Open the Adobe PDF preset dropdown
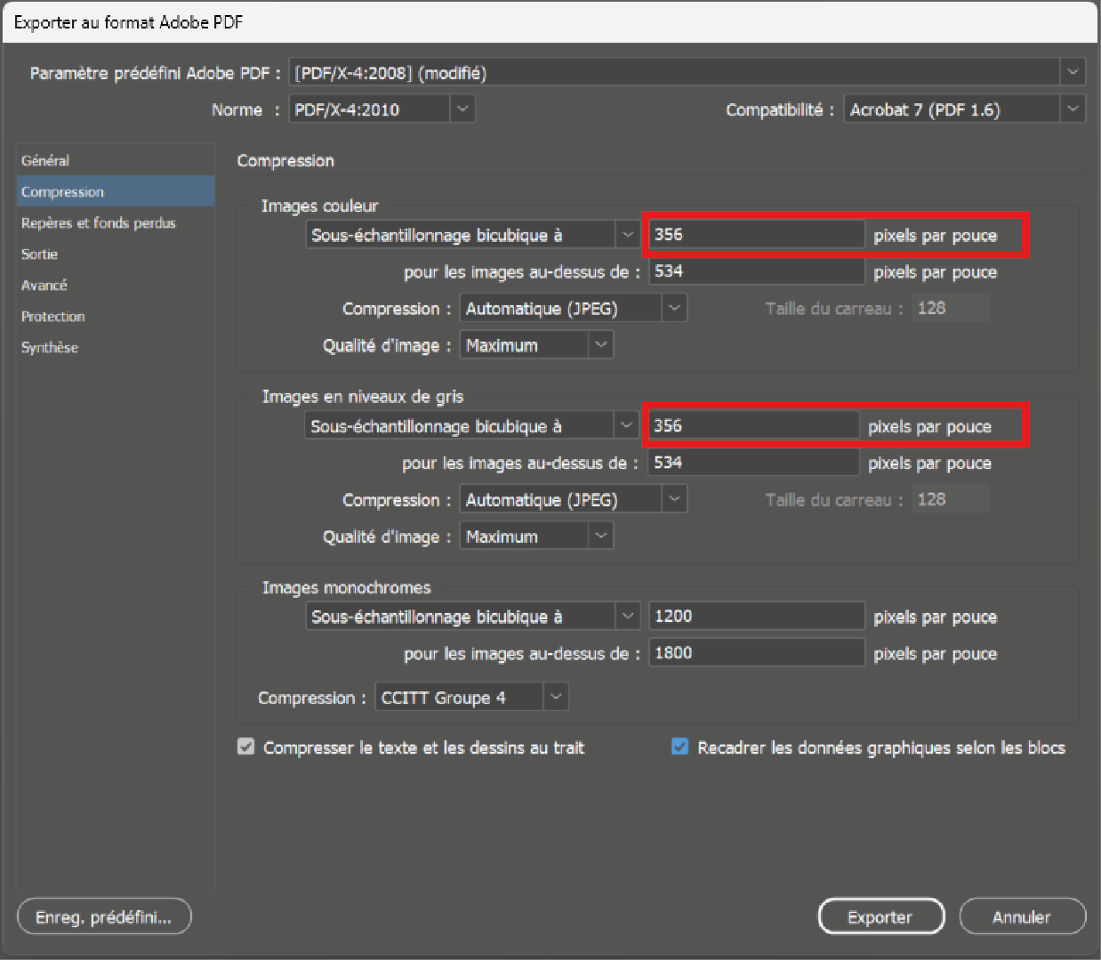Screen dimensions: 1101x960 point(685,73)
